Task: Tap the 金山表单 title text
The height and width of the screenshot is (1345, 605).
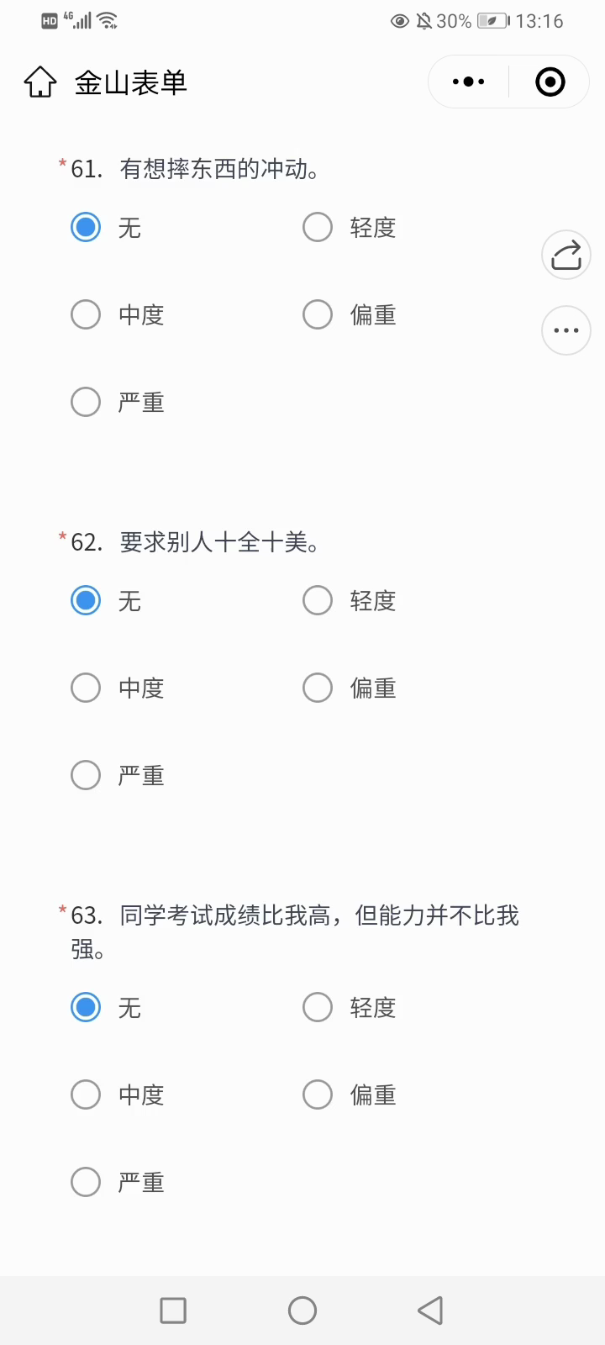Action: click(130, 82)
